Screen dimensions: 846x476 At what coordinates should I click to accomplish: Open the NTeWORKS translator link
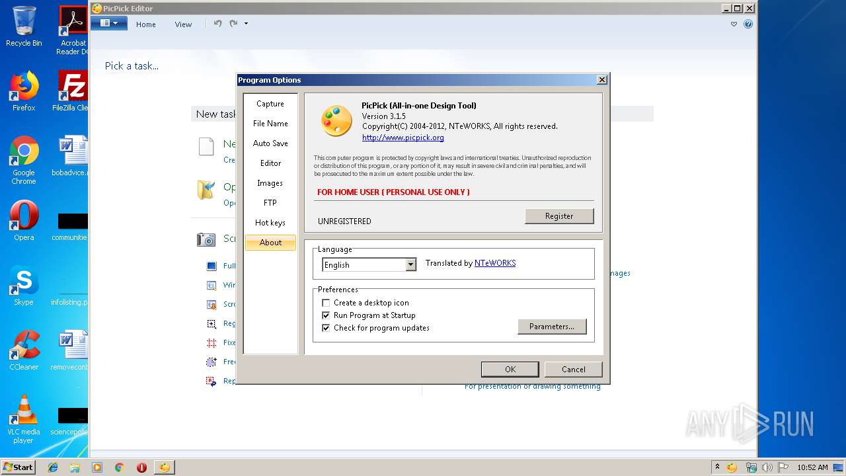click(495, 263)
